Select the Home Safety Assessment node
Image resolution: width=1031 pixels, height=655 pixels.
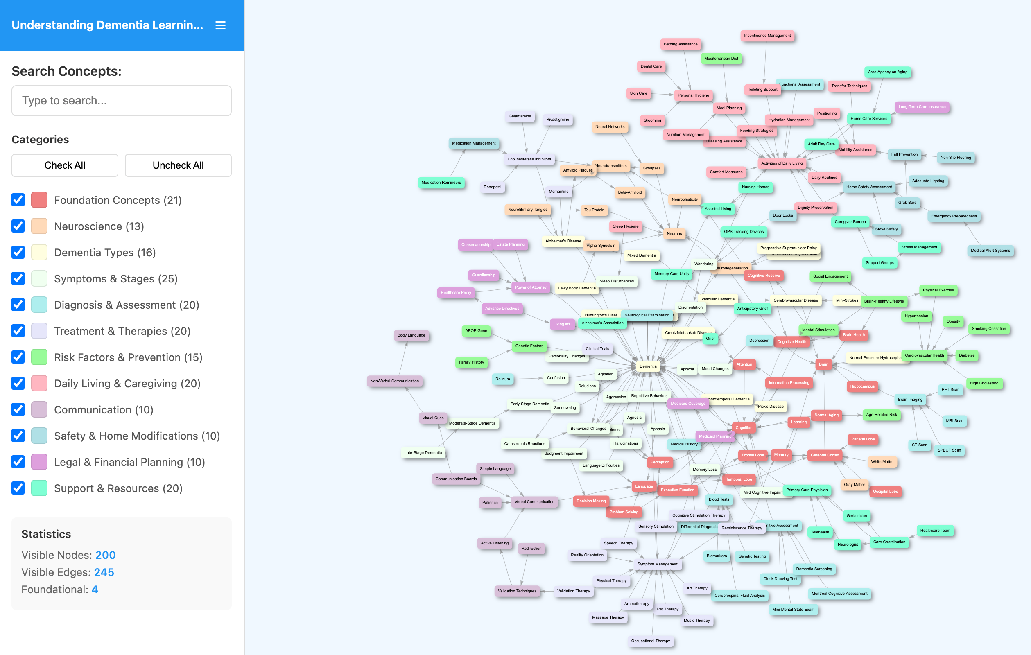(x=868, y=187)
